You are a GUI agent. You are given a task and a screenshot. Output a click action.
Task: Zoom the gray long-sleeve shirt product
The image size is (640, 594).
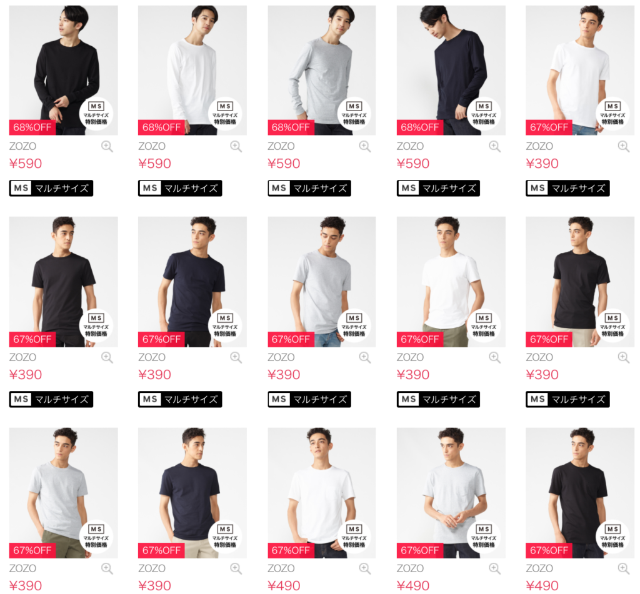click(365, 146)
